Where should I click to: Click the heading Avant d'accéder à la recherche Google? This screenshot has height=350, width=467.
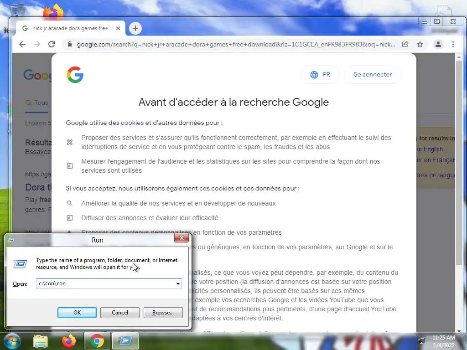coord(233,102)
